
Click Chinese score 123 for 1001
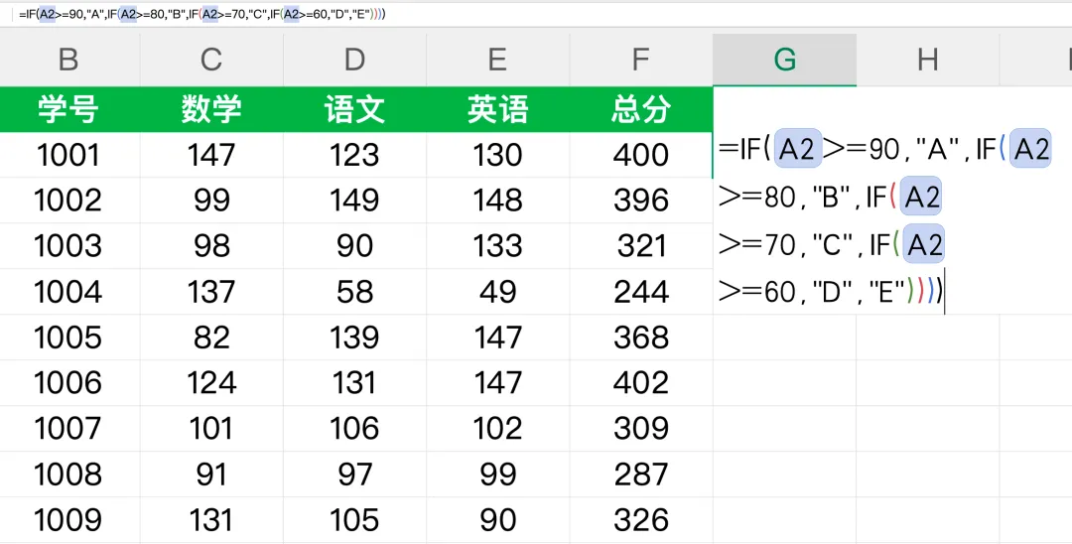[x=354, y=155]
